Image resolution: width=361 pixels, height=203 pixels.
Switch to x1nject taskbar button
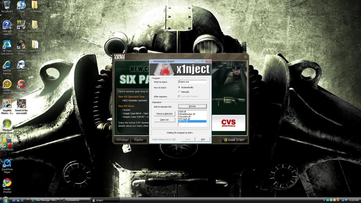pyautogui.click(x=105, y=200)
